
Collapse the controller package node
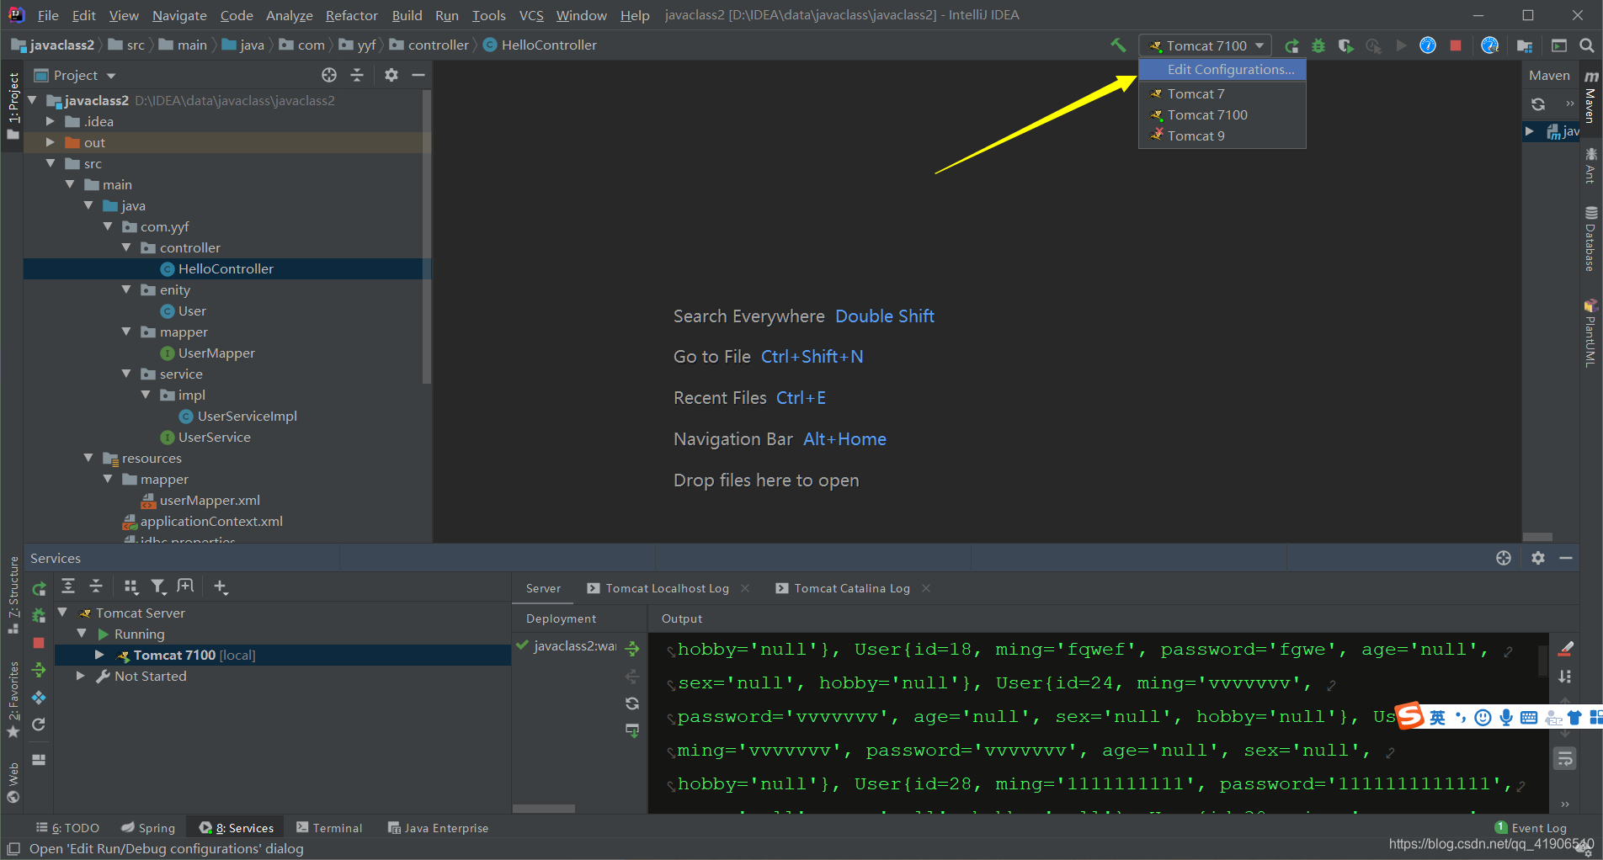127,247
